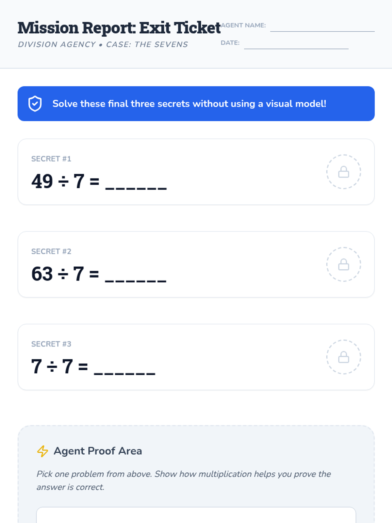Viewport: 392px width, 523px height.
Task: Click the blue instruction banner text
Action: click(x=189, y=104)
